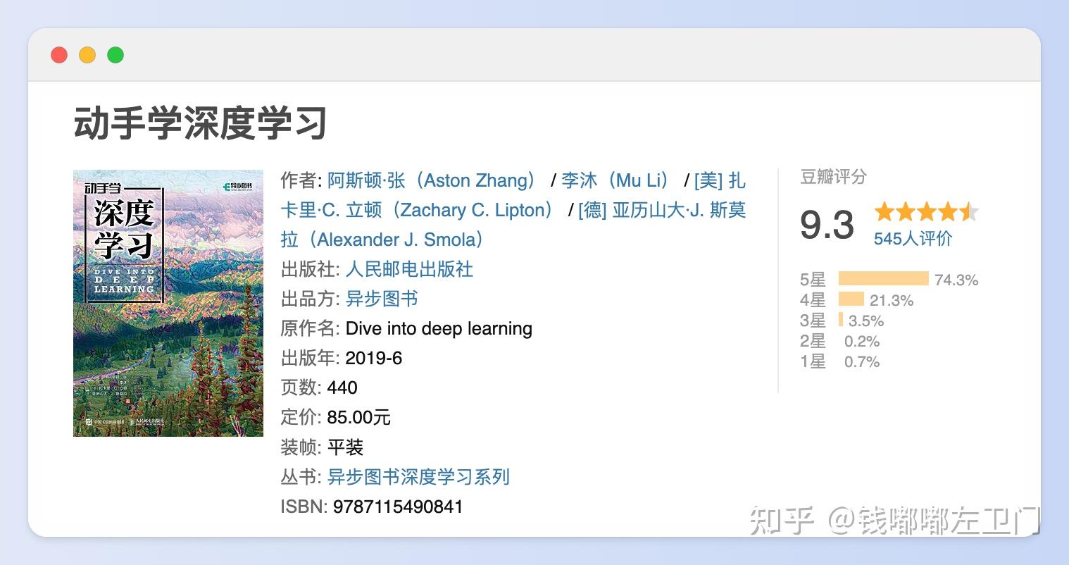The image size is (1069, 565).
Task: Open the 异步图书 producer link
Action: pos(381,299)
